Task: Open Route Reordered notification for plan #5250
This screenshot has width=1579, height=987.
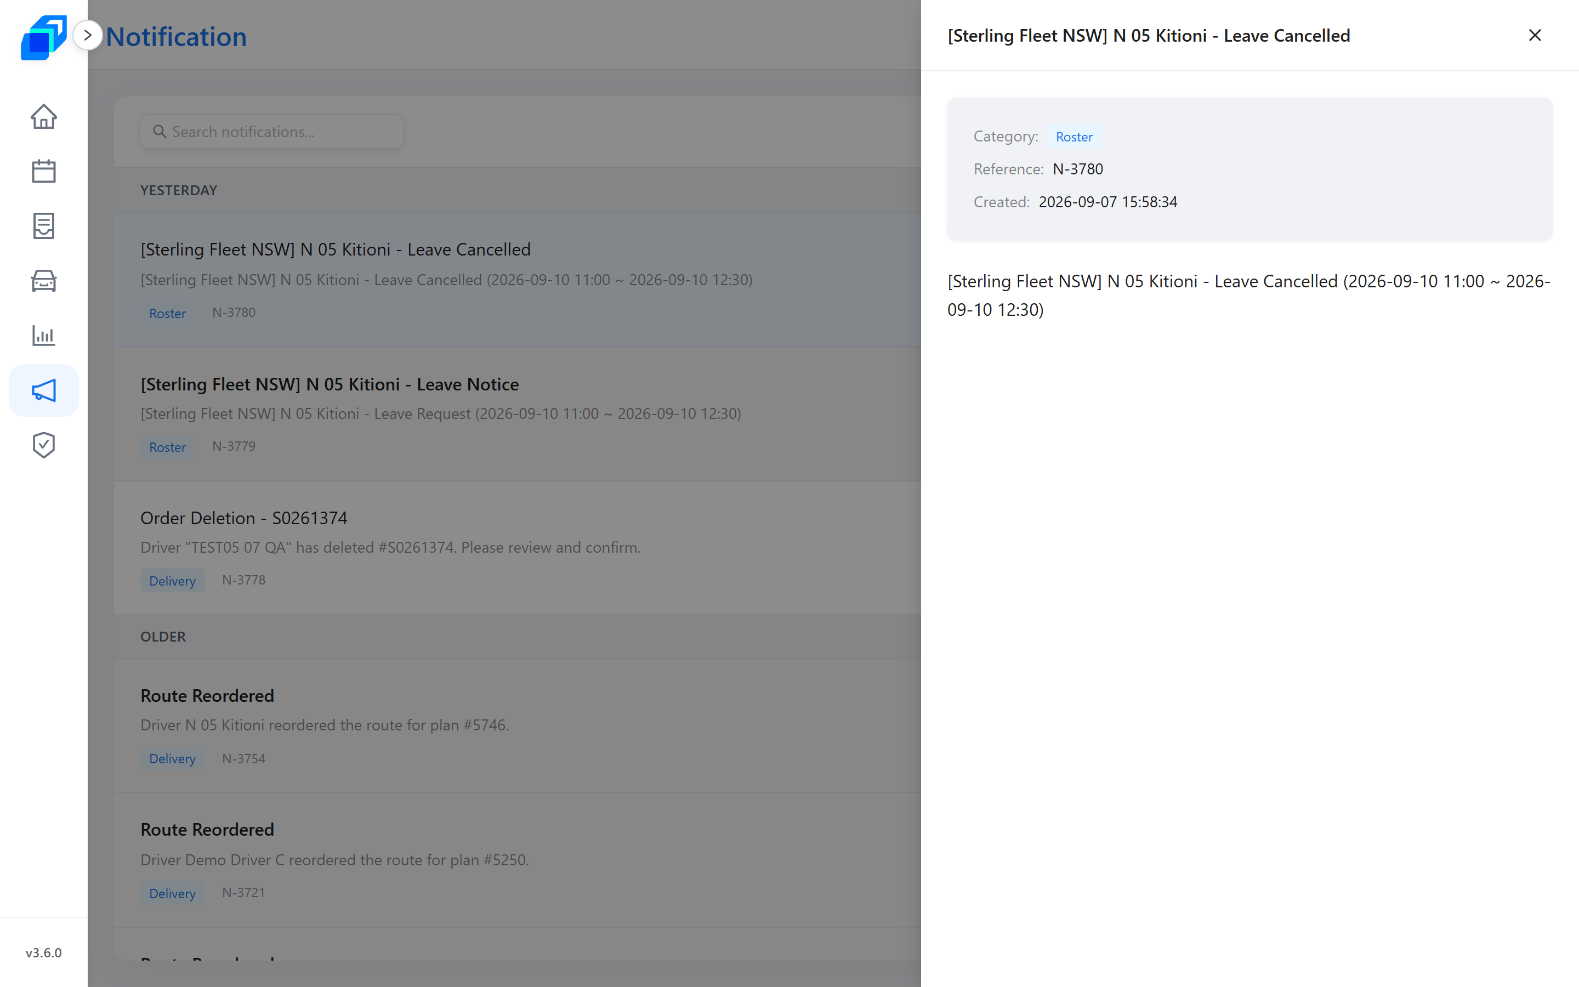Action: click(518, 860)
